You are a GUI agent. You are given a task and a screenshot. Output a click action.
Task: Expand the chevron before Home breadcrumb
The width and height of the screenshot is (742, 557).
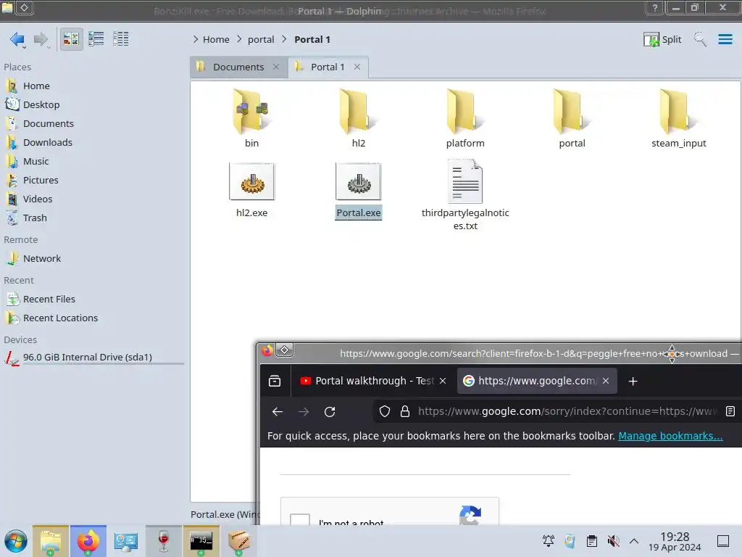[196, 39]
